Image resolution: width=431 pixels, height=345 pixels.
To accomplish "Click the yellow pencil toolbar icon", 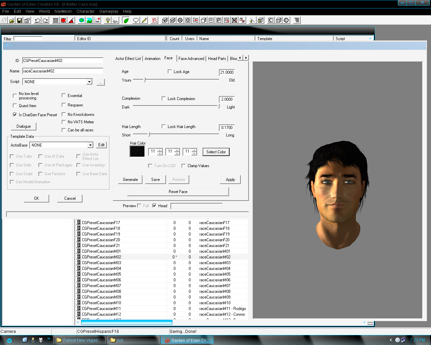I will pos(144,21).
